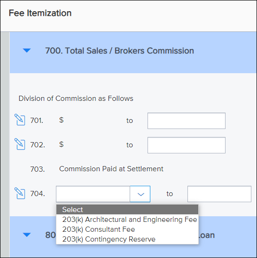Click the Division of Commission as Follows text
257x258 pixels.
[76, 99]
